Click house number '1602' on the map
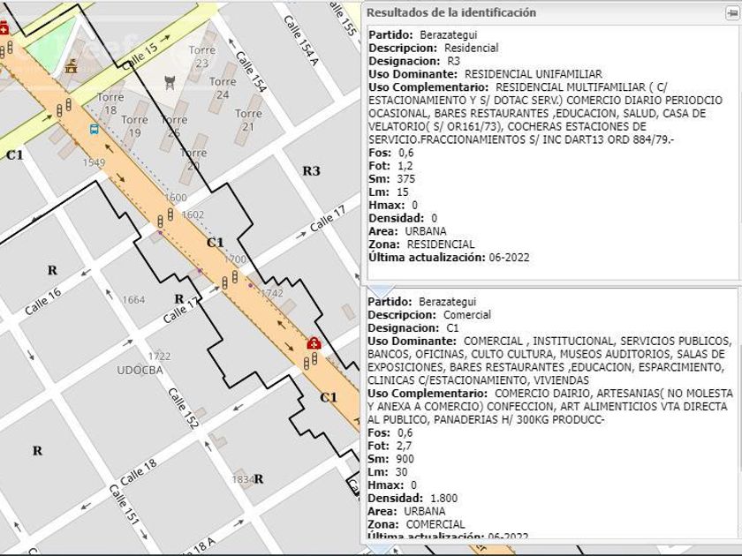Screen dimensions: 742x556 (x=193, y=214)
